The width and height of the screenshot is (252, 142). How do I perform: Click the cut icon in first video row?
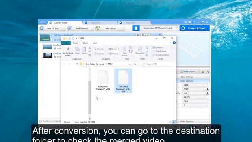pos(143,35)
